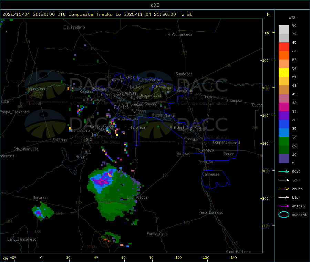This screenshot has height=262, width=310.
Task: Click the 'L_Malvinas' map label
Action: pos(136,128)
